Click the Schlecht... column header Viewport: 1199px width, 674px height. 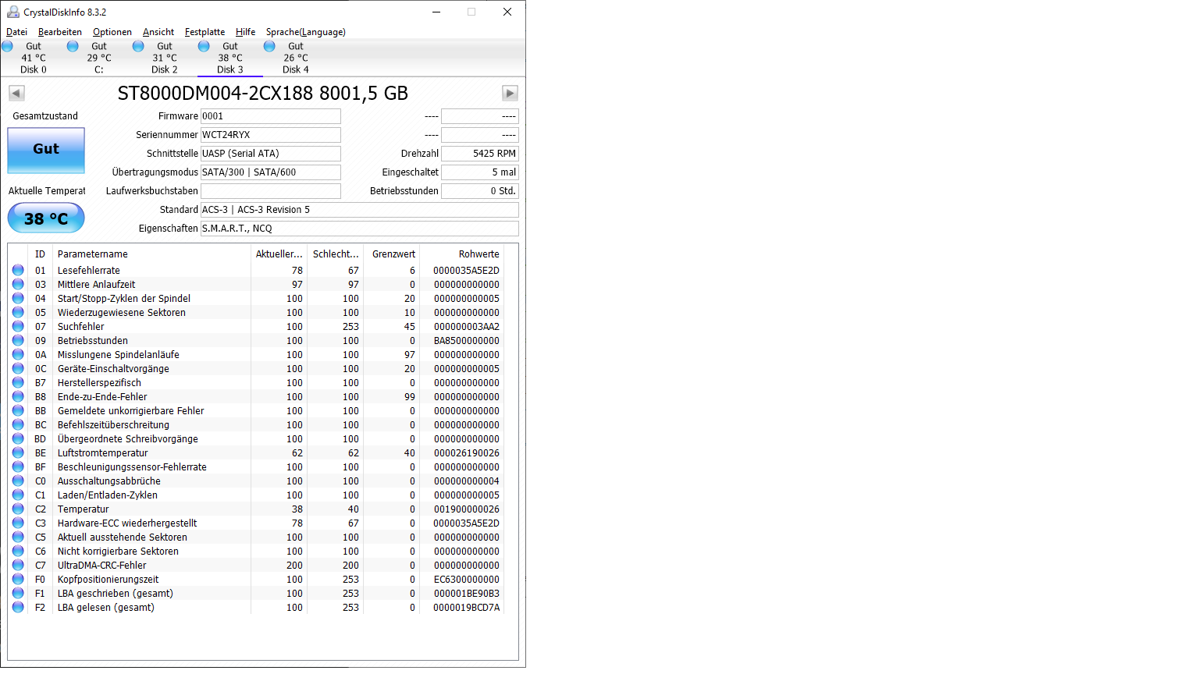(x=336, y=254)
